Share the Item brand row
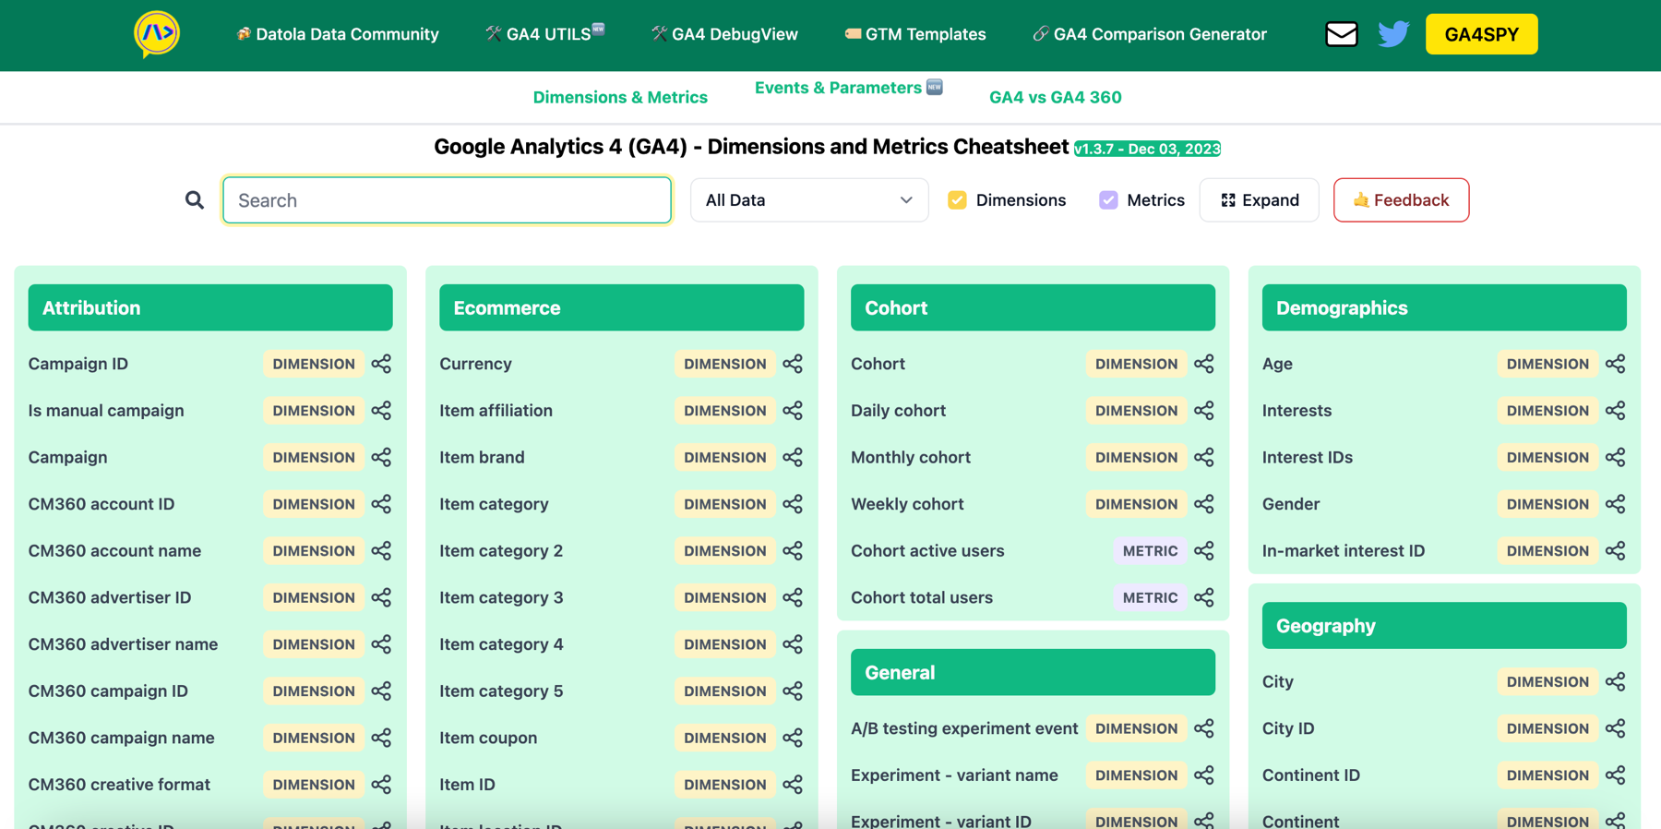Viewport: 1661px width, 829px height. click(x=793, y=457)
